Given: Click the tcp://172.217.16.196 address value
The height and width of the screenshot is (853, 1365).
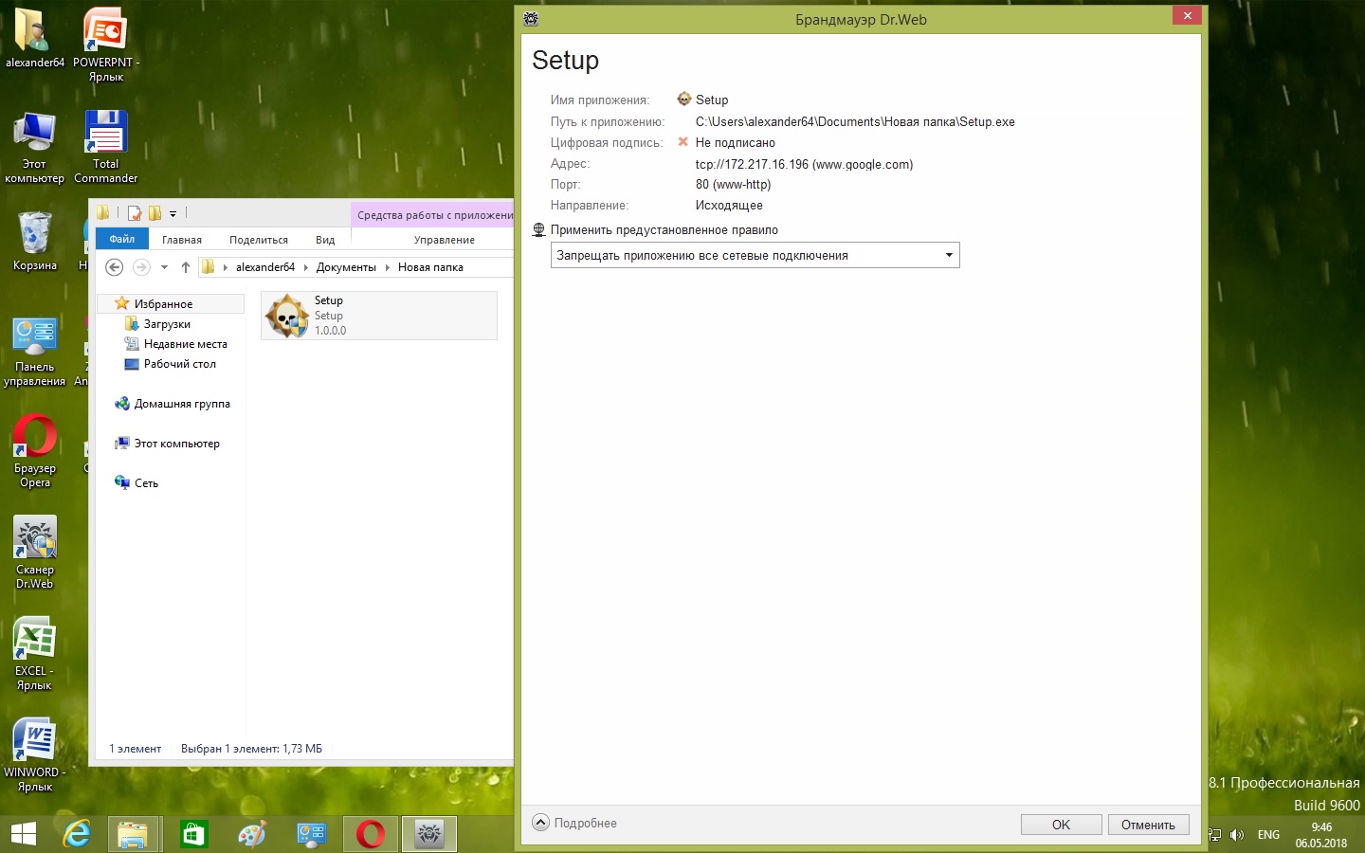Looking at the screenshot, I should [x=804, y=164].
